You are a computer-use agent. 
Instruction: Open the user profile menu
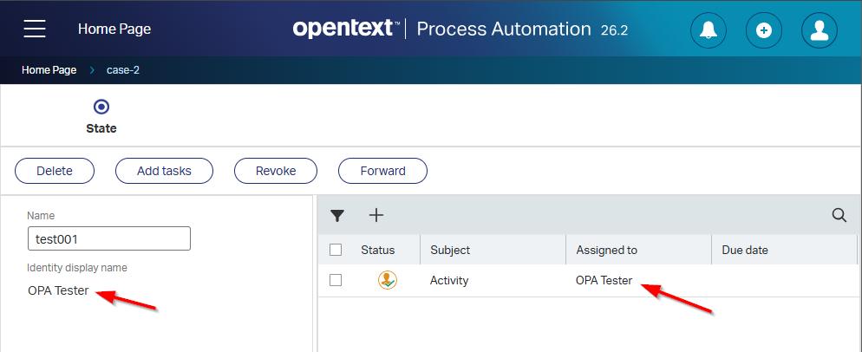point(820,30)
